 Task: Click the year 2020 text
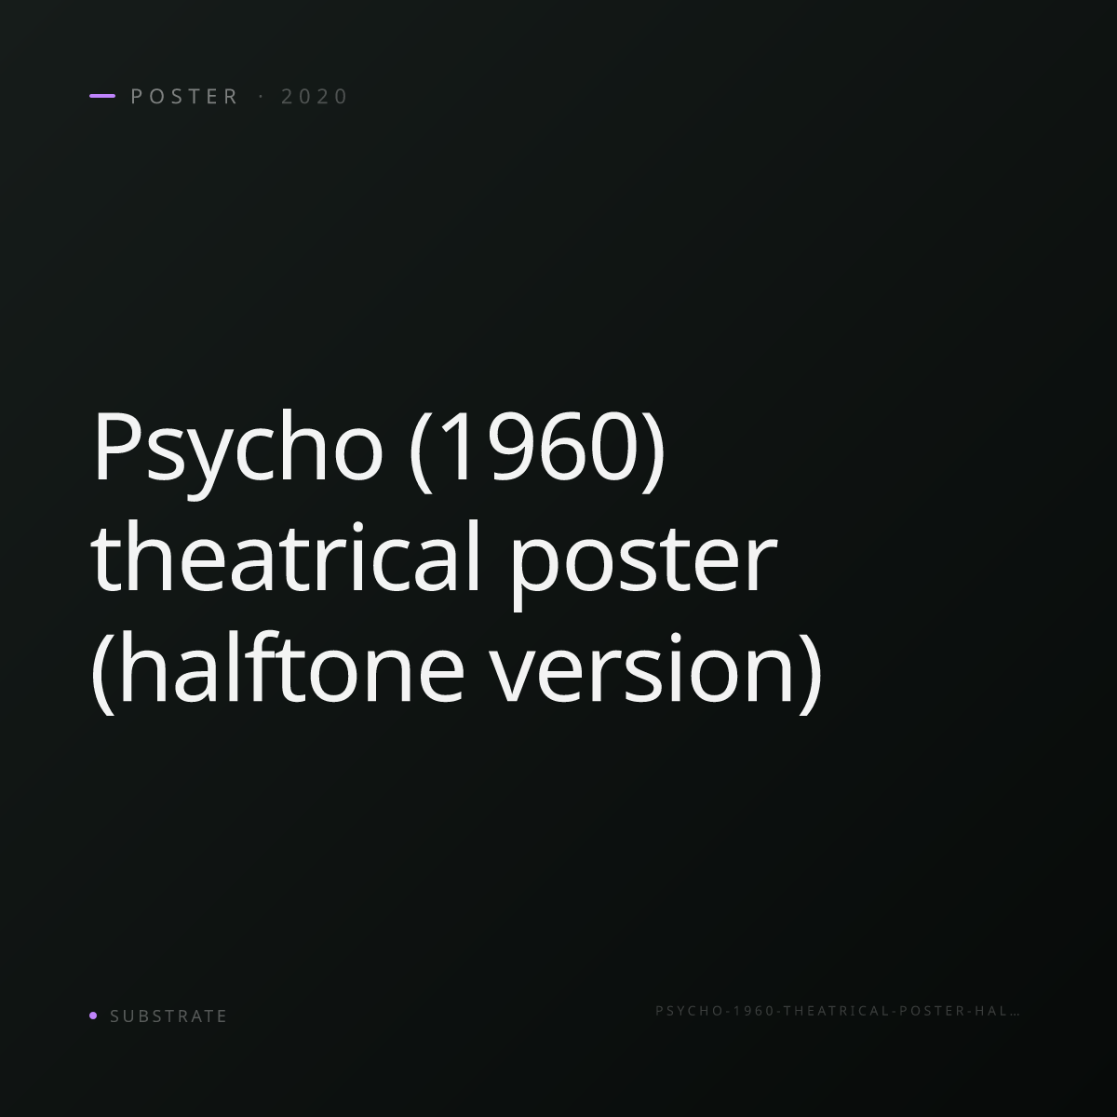coord(314,96)
